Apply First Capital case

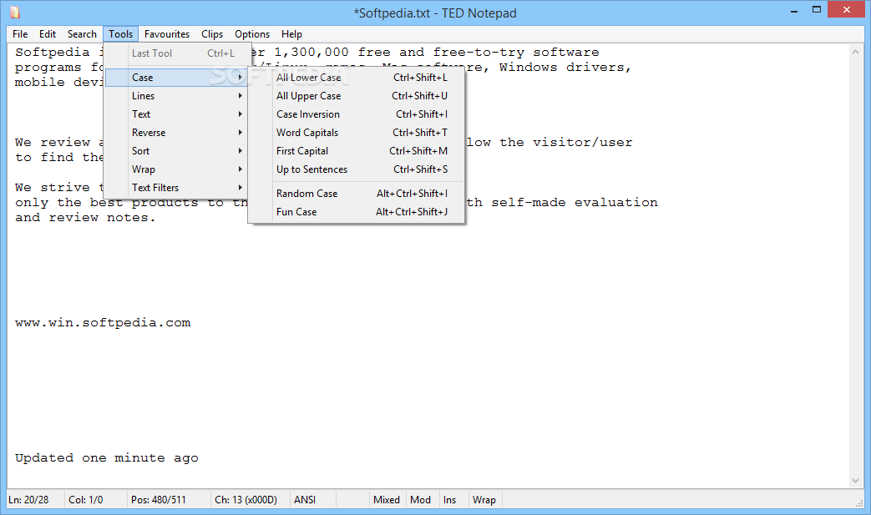(356, 151)
